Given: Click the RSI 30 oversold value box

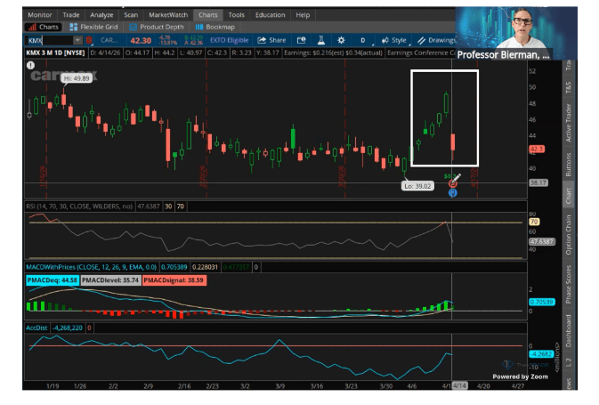Looking at the screenshot, I should pyautogui.click(x=168, y=207).
